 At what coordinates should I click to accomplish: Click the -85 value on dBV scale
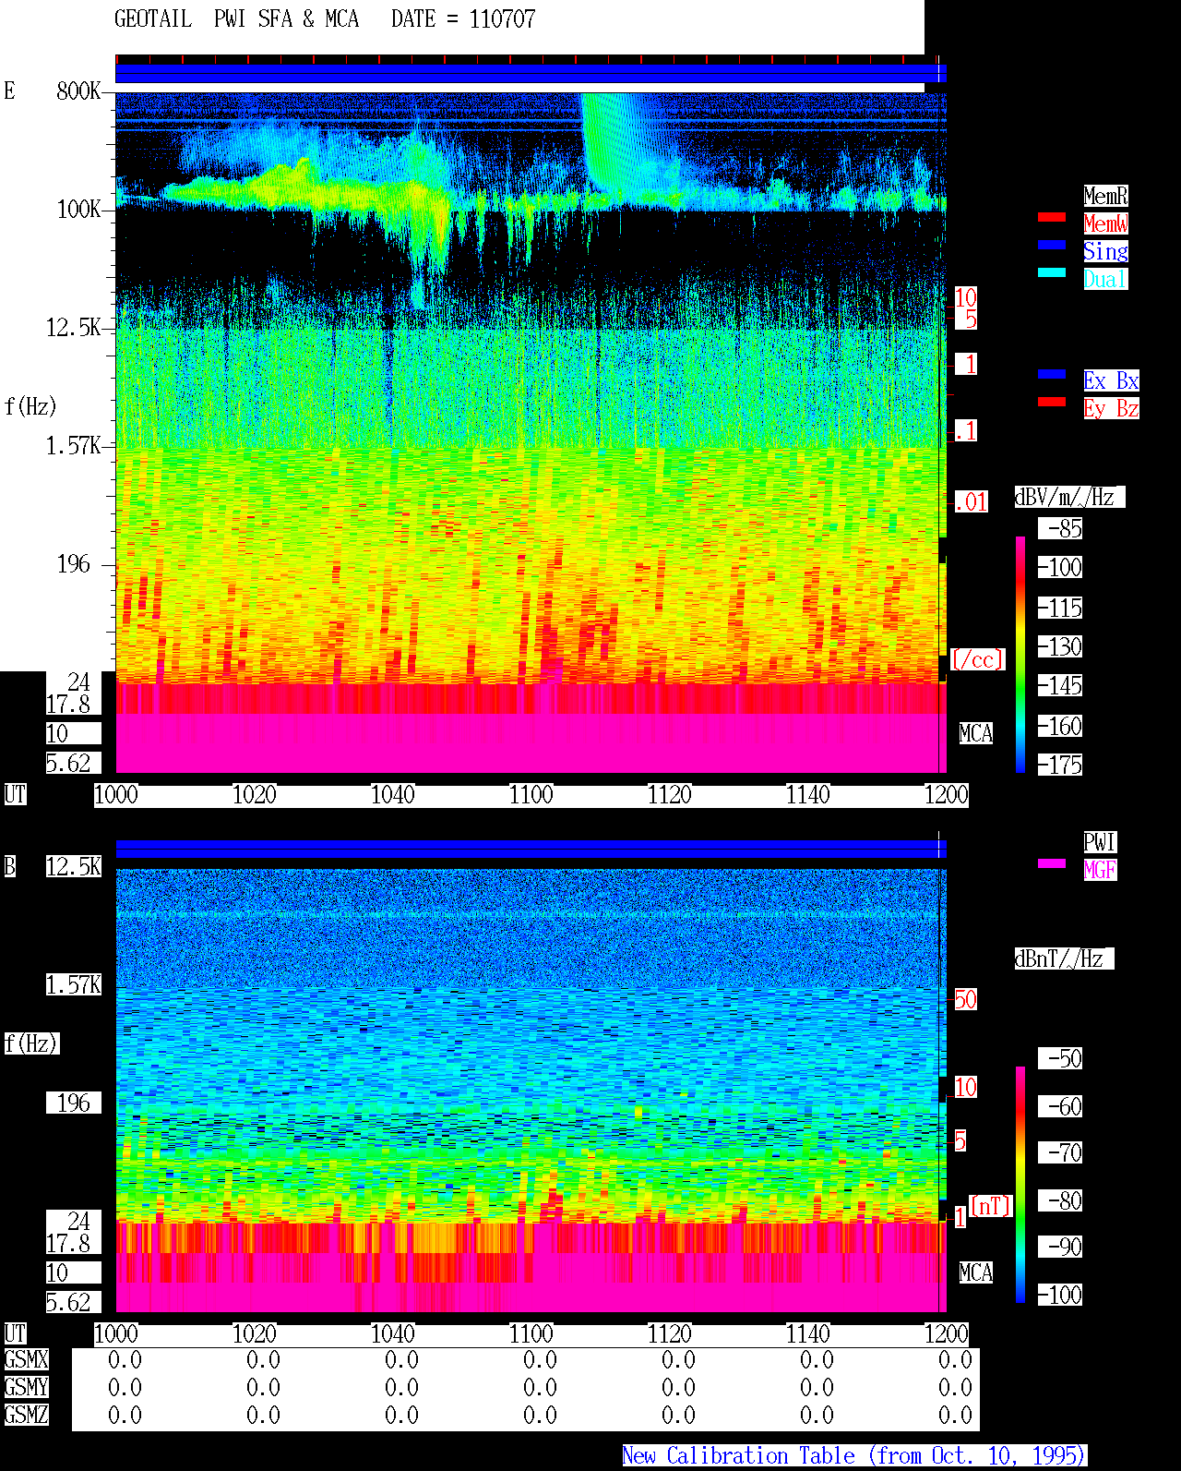[1061, 529]
